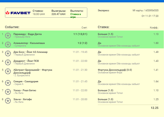Screen dimensions: 164x117
Task: Click the Ставка column header above the bets
Action: pyautogui.click(x=104, y=27)
